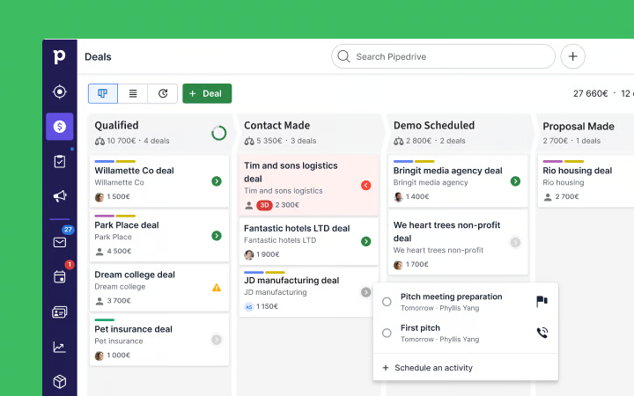
Task: Switch to pipeline kanban view
Action: [x=103, y=94]
